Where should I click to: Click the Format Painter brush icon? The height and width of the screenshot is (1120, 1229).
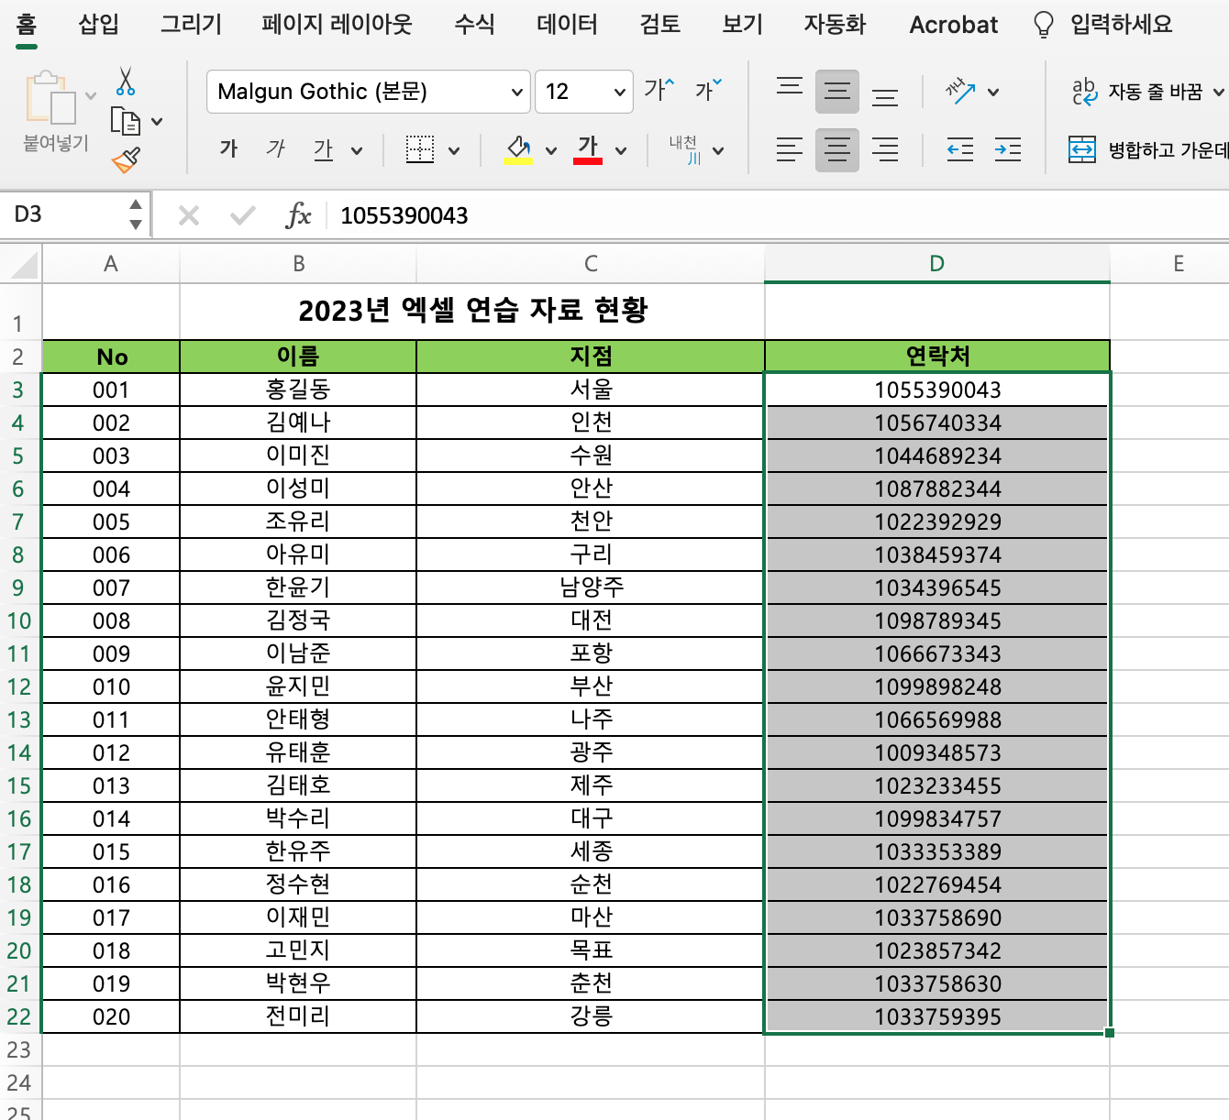click(x=126, y=159)
